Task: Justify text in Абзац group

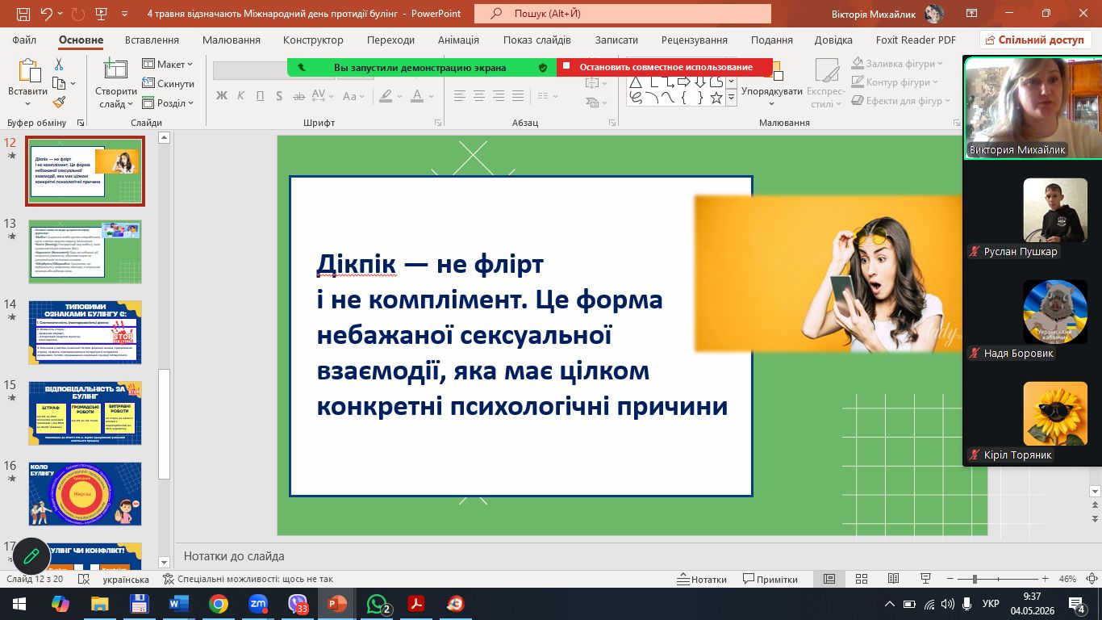Action: click(520, 96)
